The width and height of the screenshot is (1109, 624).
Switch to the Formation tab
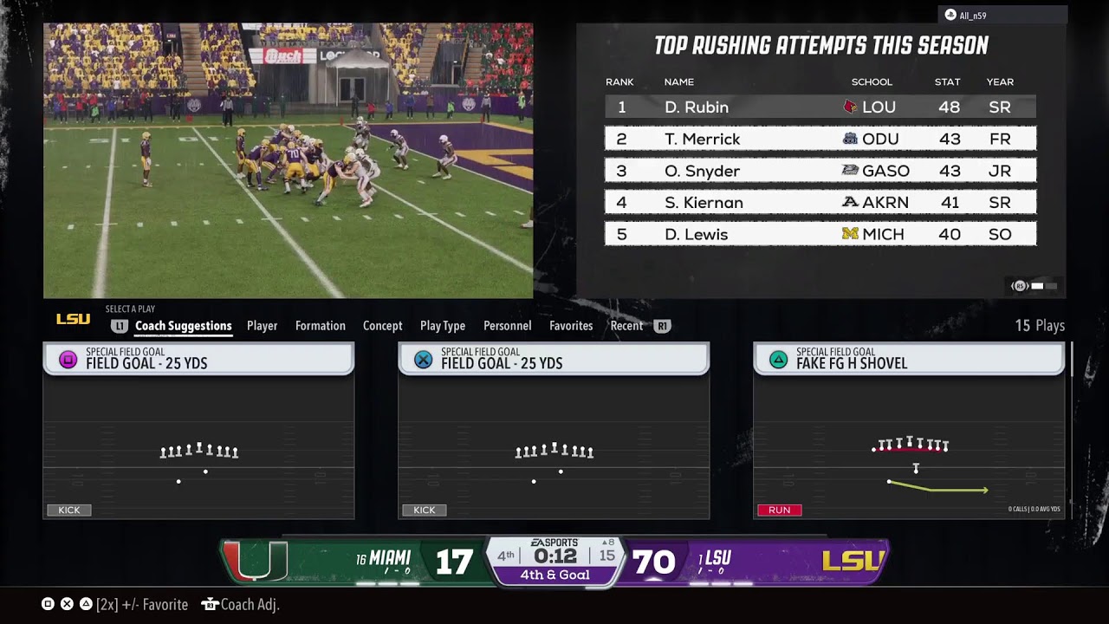321,326
